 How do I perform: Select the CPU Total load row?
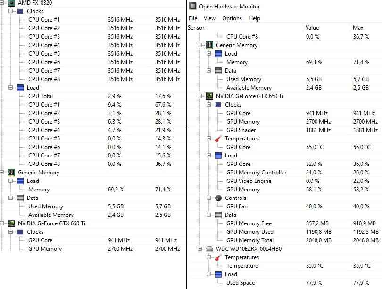click(41, 96)
